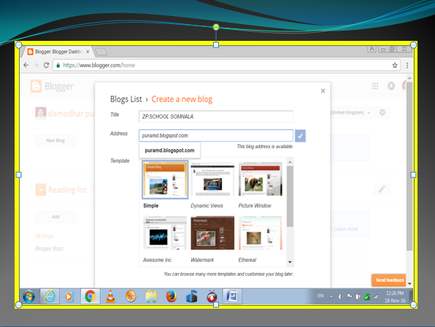Click the Address field with puramd.blogspot.com
435x327 pixels.
tap(216, 136)
